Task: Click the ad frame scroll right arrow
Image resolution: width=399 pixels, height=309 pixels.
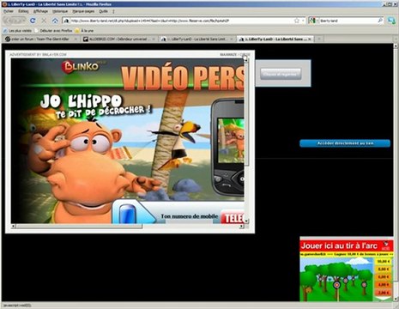Action: (242, 227)
